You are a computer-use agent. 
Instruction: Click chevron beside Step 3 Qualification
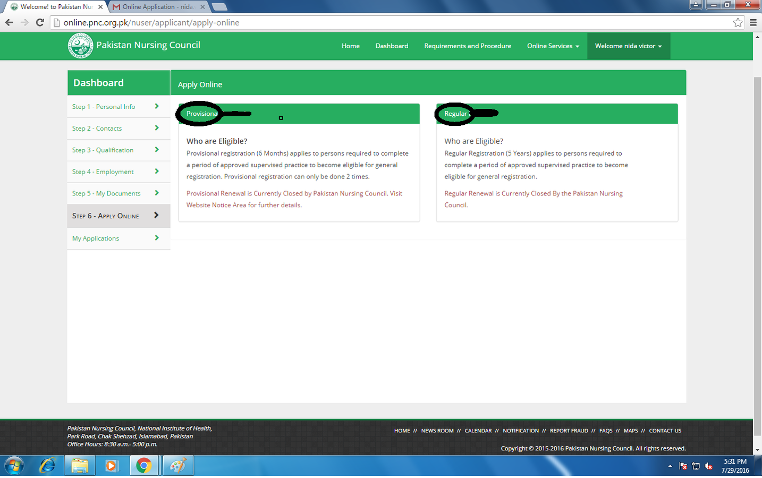(157, 150)
